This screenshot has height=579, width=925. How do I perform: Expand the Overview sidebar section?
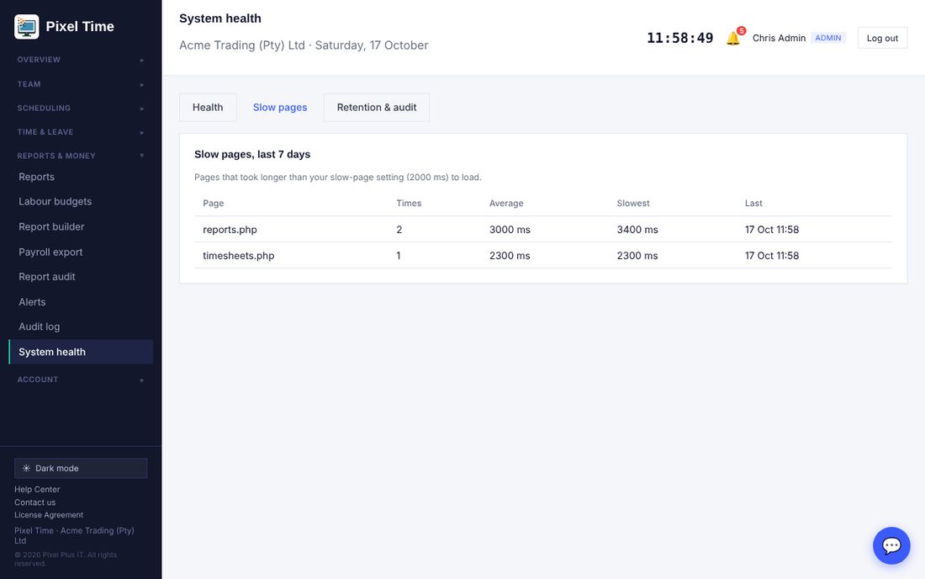pos(81,60)
